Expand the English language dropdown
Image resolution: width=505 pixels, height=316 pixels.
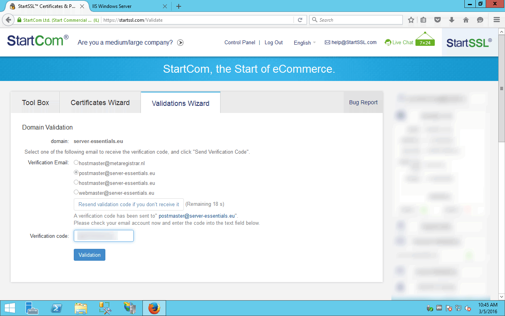305,43
